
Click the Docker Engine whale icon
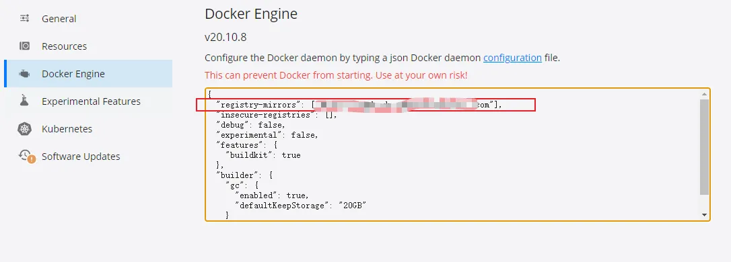tap(25, 73)
